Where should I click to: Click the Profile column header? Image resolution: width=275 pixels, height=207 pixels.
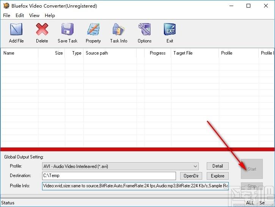click(x=239, y=53)
